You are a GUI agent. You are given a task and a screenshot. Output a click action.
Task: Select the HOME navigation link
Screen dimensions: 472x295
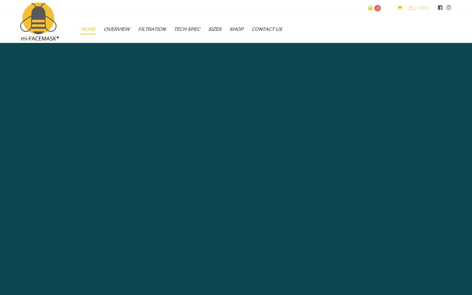coord(88,29)
